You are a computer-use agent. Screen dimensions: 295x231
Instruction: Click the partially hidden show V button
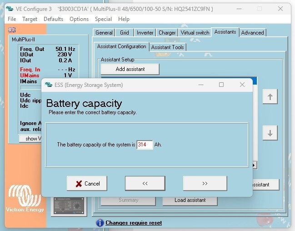click(x=30, y=139)
